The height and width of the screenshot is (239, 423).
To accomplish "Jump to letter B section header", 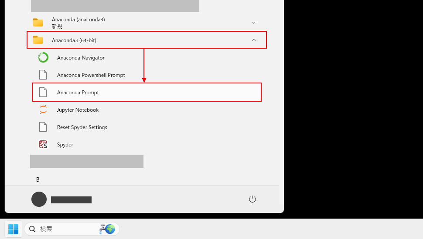I will (x=38, y=179).
